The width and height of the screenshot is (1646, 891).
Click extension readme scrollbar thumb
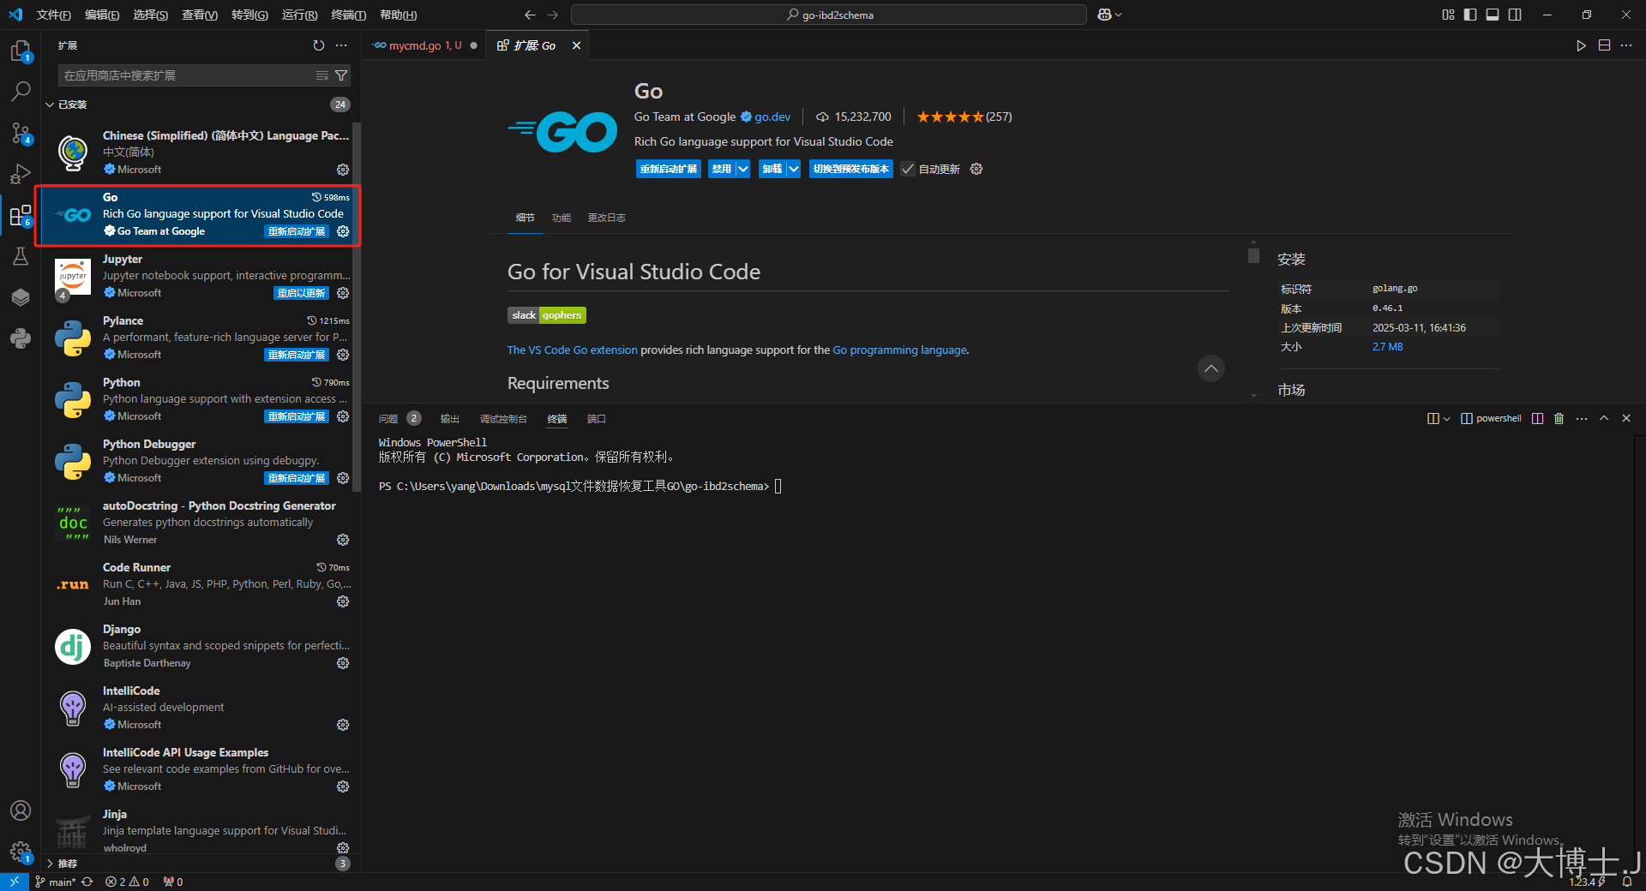coord(1253,255)
